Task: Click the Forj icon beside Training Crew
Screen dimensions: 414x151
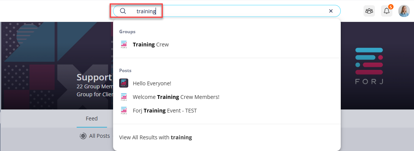Action: click(124, 45)
